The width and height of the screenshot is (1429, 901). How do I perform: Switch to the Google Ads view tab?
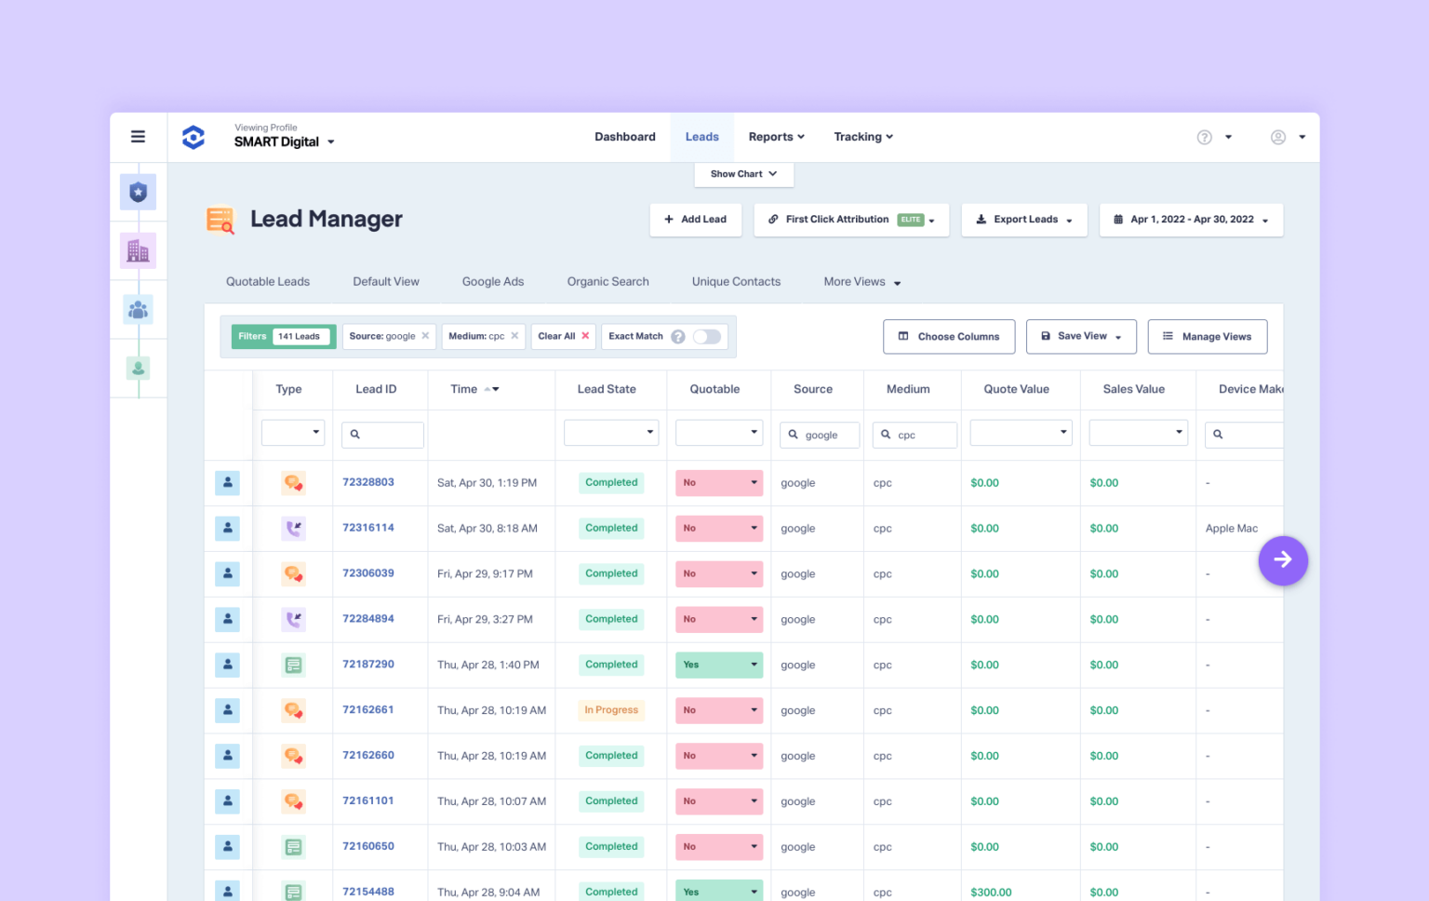coord(493,281)
